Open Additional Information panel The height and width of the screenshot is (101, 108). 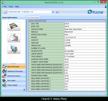(x=13, y=71)
